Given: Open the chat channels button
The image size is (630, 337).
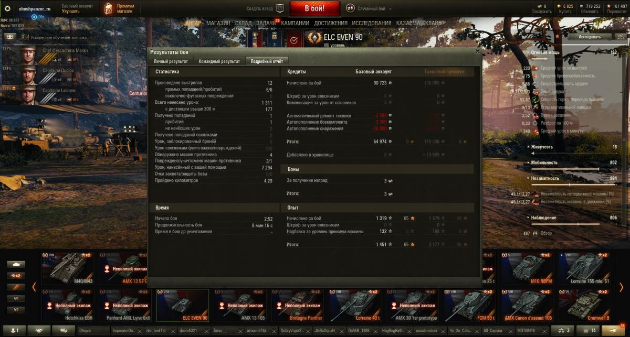Looking at the screenshot, I should click(64, 331).
